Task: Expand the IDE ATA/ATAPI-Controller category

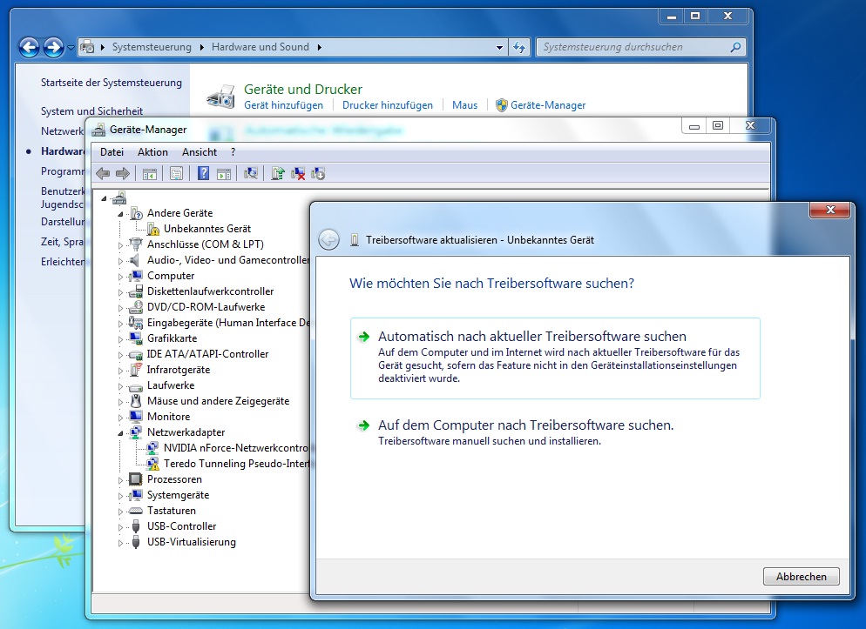Action: coord(120,354)
